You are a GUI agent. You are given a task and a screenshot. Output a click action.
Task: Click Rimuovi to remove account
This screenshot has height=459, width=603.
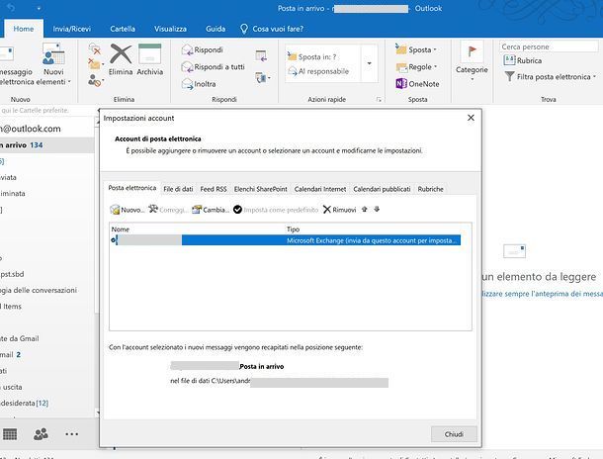click(x=340, y=210)
